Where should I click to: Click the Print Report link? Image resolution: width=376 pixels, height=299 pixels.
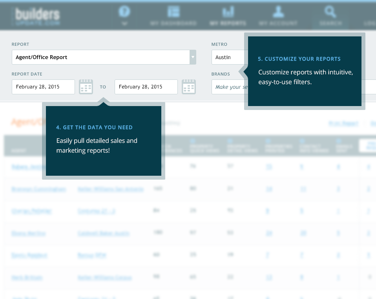point(343,124)
